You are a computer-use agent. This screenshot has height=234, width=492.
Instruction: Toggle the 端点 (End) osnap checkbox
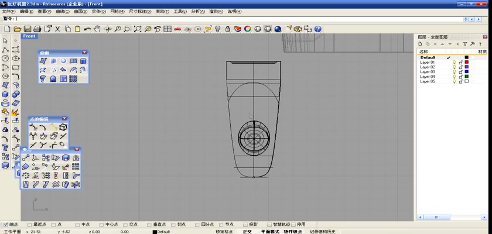coord(6,224)
